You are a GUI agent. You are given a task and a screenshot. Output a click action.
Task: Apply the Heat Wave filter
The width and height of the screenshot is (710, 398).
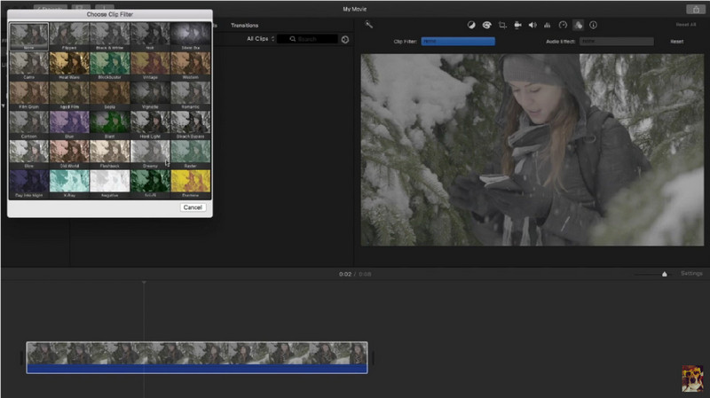(x=69, y=66)
